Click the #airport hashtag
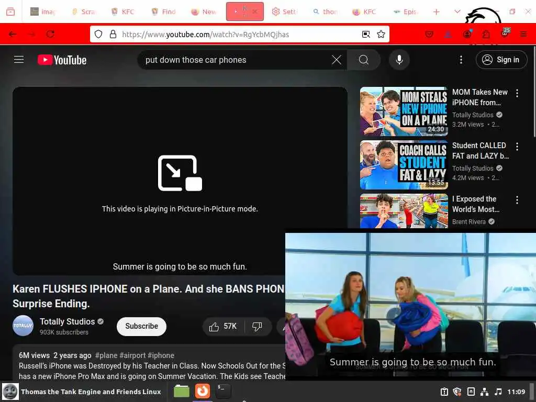This screenshot has height=402, width=536. click(x=132, y=355)
